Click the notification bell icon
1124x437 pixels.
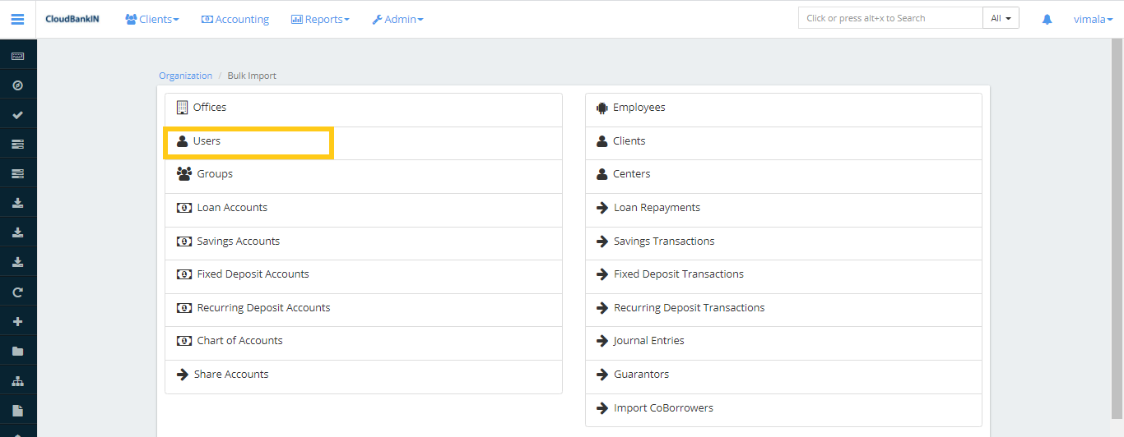pyautogui.click(x=1047, y=19)
